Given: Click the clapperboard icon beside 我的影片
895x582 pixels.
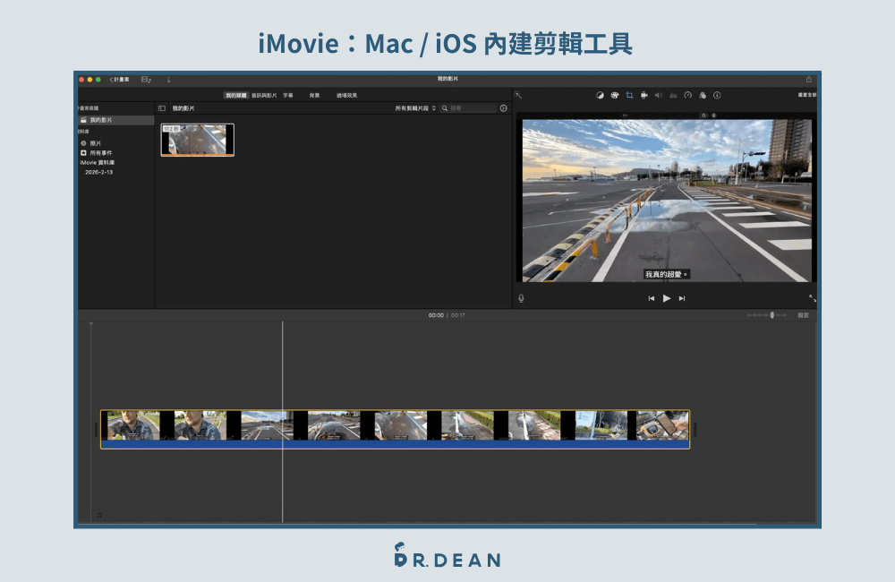Looking at the screenshot, I should (83, 120).
